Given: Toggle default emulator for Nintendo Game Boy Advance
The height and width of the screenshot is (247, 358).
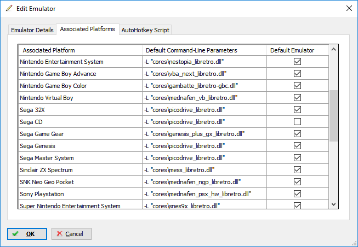Looking at the screenshot, I should tap(297, 74).
